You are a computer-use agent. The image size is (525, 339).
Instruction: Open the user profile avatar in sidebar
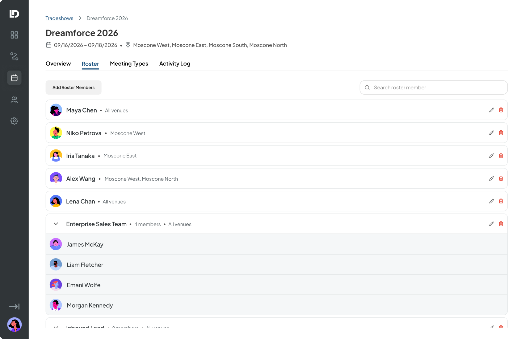click(x=14, y=325)
